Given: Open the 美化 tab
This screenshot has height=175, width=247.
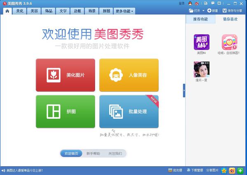Looking at the screenshot, I should point(20,11).
